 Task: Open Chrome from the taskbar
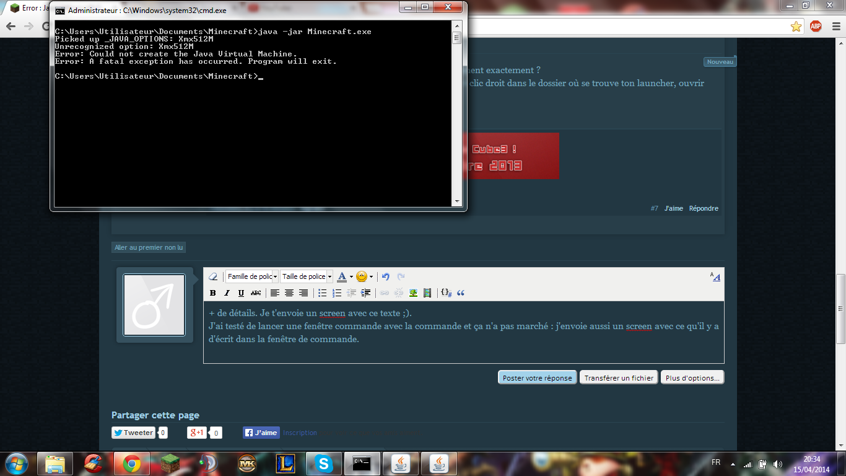(131, 464)
